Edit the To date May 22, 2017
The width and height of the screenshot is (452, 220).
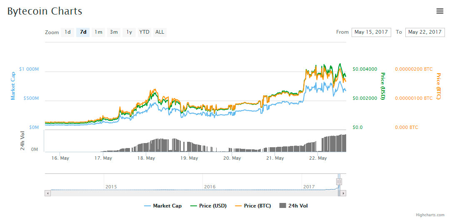425,32
